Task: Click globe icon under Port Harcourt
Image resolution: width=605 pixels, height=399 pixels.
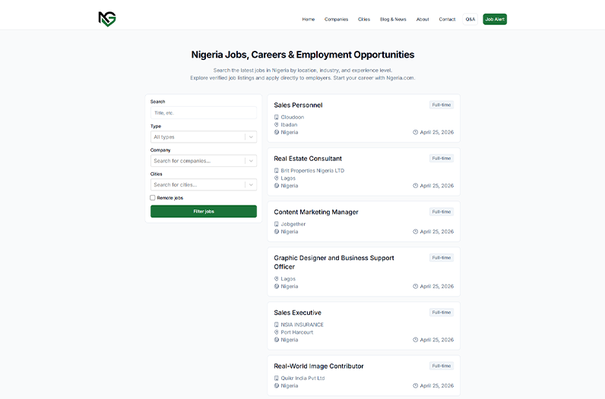Action: pyautogui.click(x=277, y=340)
